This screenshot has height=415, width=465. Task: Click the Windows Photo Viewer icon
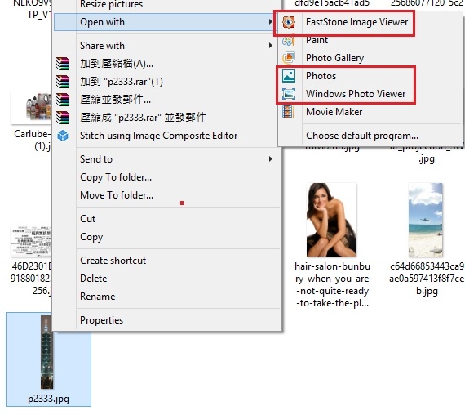[x=289, y=94]
